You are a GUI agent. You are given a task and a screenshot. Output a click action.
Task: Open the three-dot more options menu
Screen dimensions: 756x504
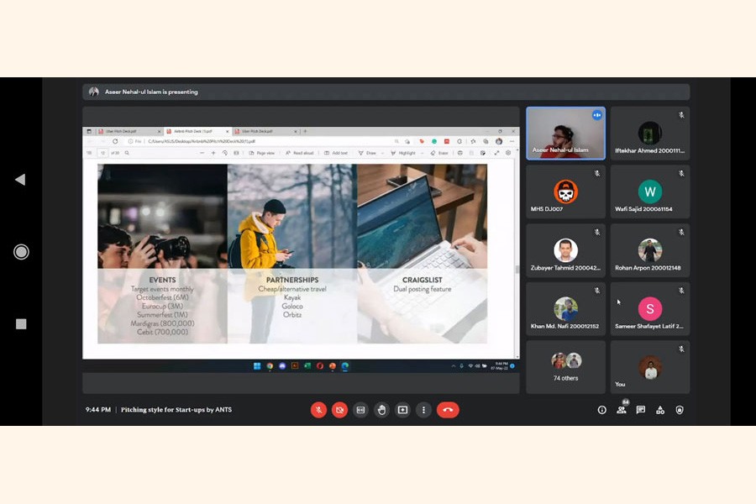(423, 410)
